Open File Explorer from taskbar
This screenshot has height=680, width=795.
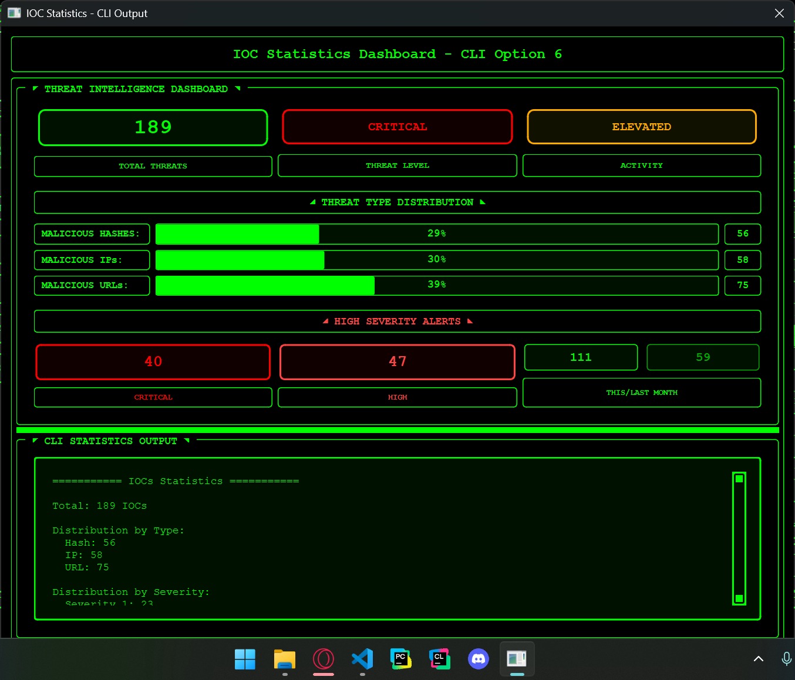pyautogui.click(x=285, y=659)
